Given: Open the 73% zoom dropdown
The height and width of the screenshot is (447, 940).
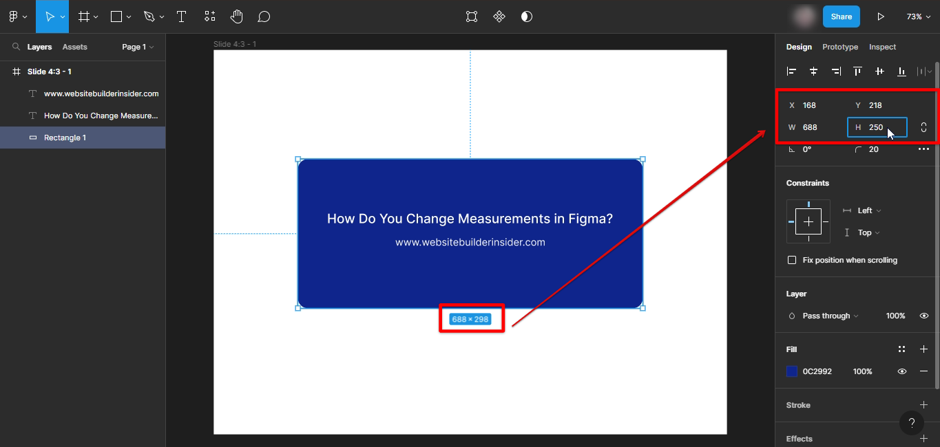Looking at the screenshot, I should (918, 17).
